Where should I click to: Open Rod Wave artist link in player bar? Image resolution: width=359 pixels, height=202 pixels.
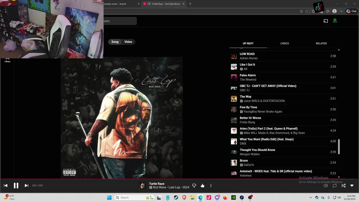(159, 187)
